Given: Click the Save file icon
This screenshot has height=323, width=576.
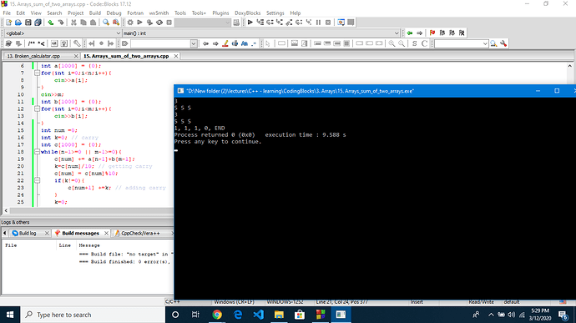Looking at the screenshot, I should [x=28, y=23].
